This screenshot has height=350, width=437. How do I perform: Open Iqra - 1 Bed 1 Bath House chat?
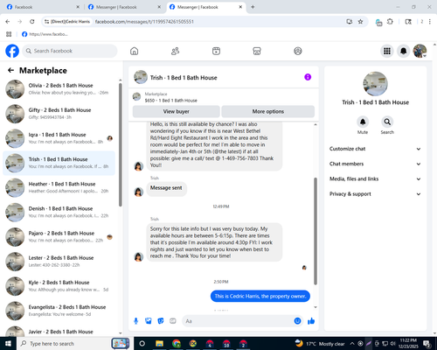click(59, 138)
